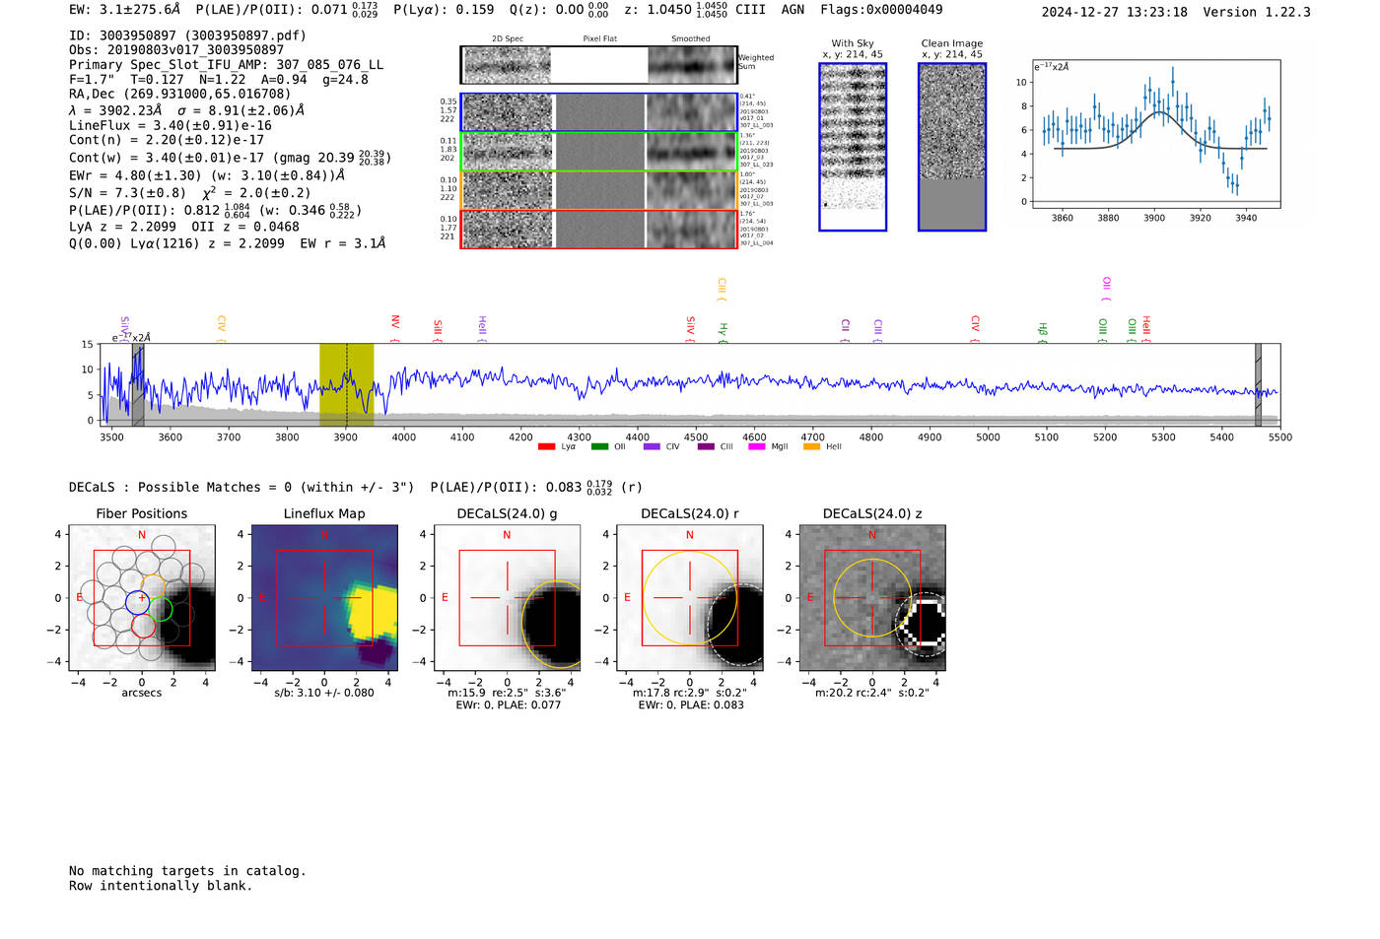The width and height of the screenshot is (1380, 939).
Task: Select the green-bordered fiber spectrum row
Action: click(598, 152)
